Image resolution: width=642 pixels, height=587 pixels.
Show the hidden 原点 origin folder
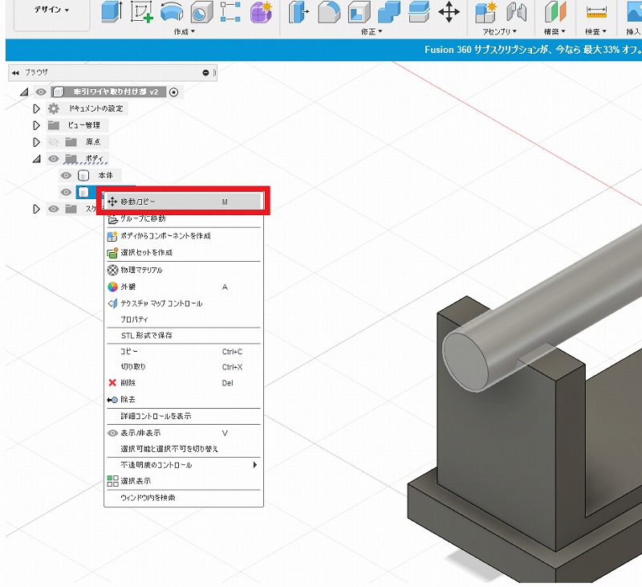pos(54,141)
